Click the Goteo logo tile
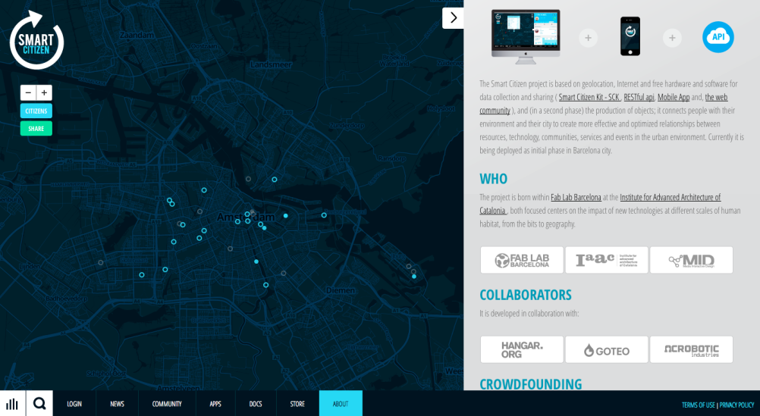The image size is (760, 416). point(606,349)
